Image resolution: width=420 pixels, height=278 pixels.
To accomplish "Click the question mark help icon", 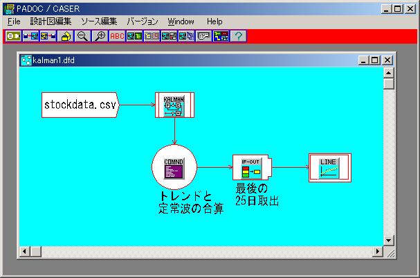I will click(238, 35).
